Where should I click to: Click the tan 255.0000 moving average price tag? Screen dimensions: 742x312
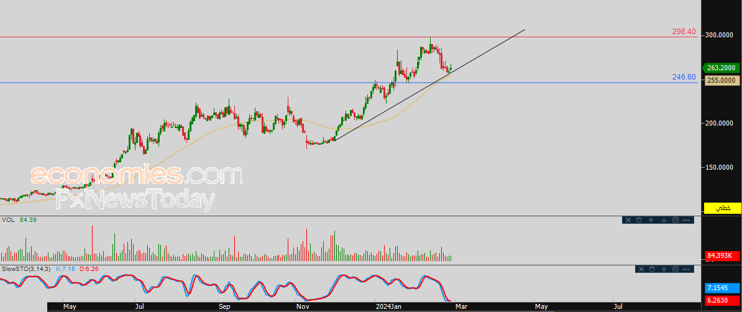(x=722, y=80)
